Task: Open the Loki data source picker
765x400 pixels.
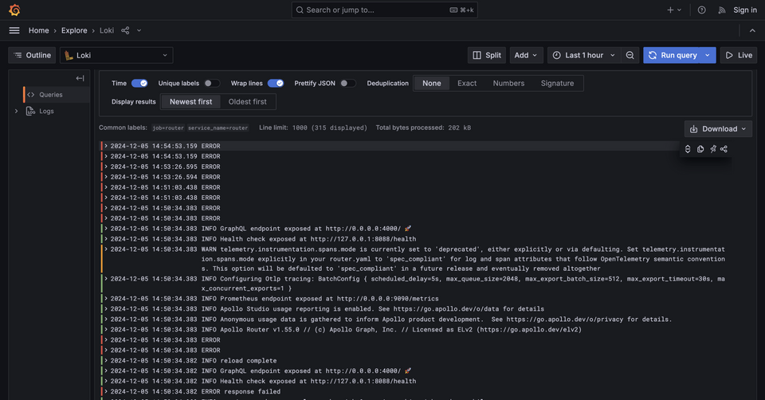Action: click(x=116, y=55)
